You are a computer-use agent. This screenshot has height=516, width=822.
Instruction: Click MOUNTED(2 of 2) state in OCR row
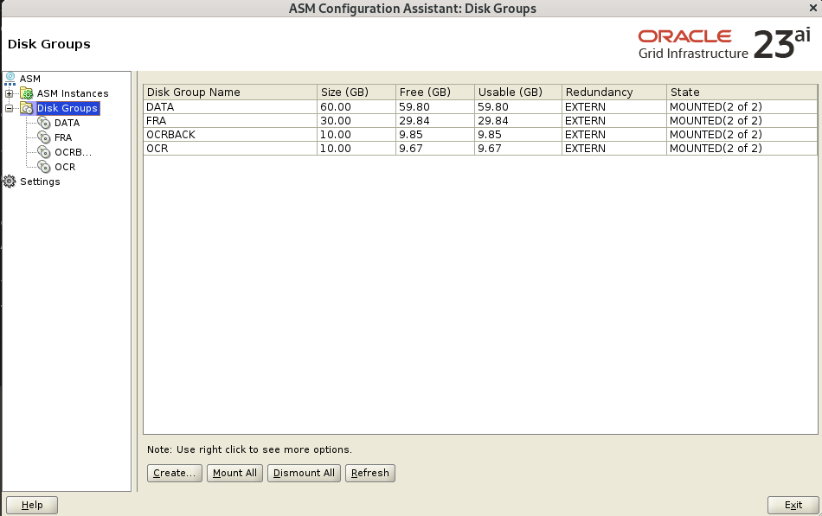point(742,149)
